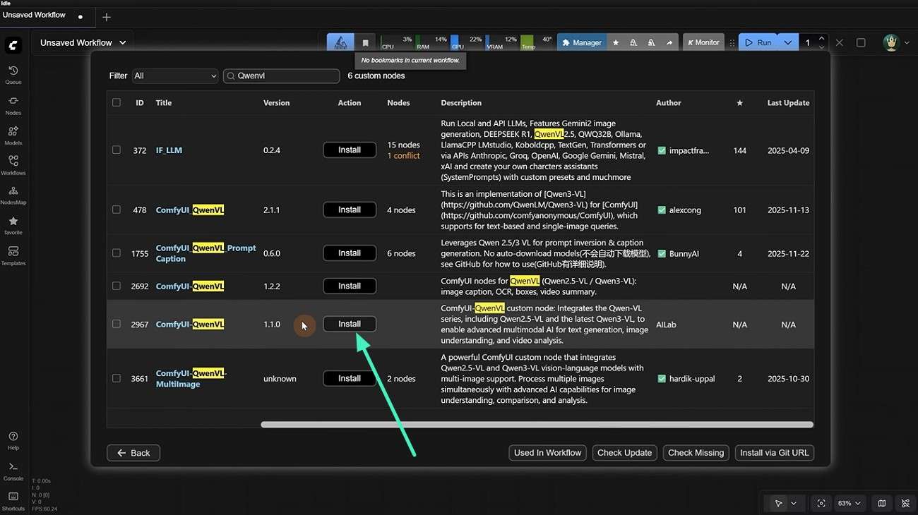
Task: Click the Install via Git URL button
Action: tap(774, 452)
